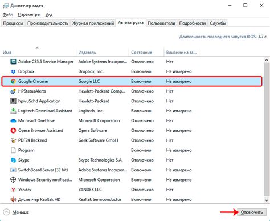This screenshot has height=221, width=270.
Task: Click the Realtek Semiconductor publisher cell
Action: coord(100,199)
